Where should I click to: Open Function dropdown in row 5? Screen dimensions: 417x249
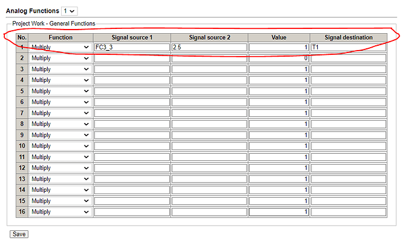coord(60,91)
